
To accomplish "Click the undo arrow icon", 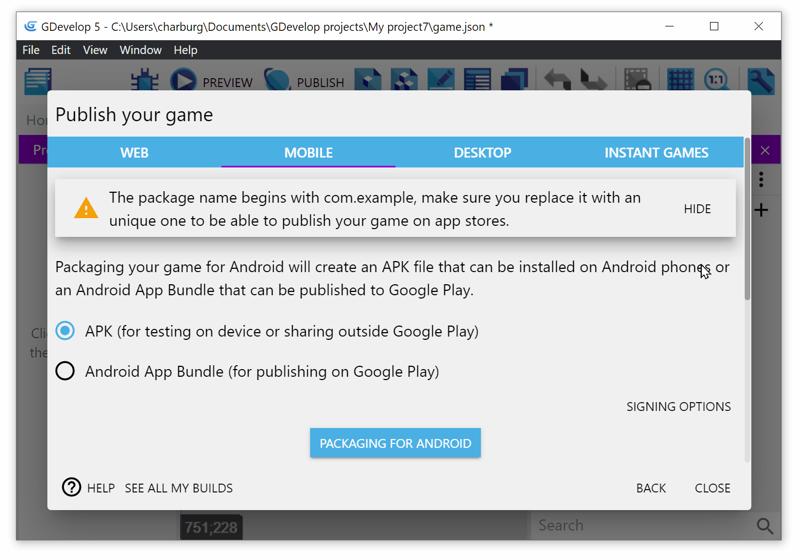I will pos(557,80).
